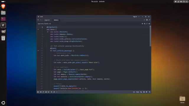Toggle the fourth panel icon in the left status bar
The height and width of the screenshot is (106, 189).
[46, 92]
